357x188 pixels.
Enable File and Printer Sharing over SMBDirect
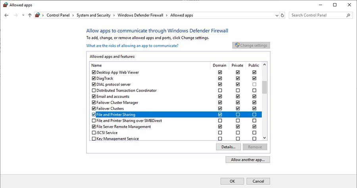coord(94,121)
